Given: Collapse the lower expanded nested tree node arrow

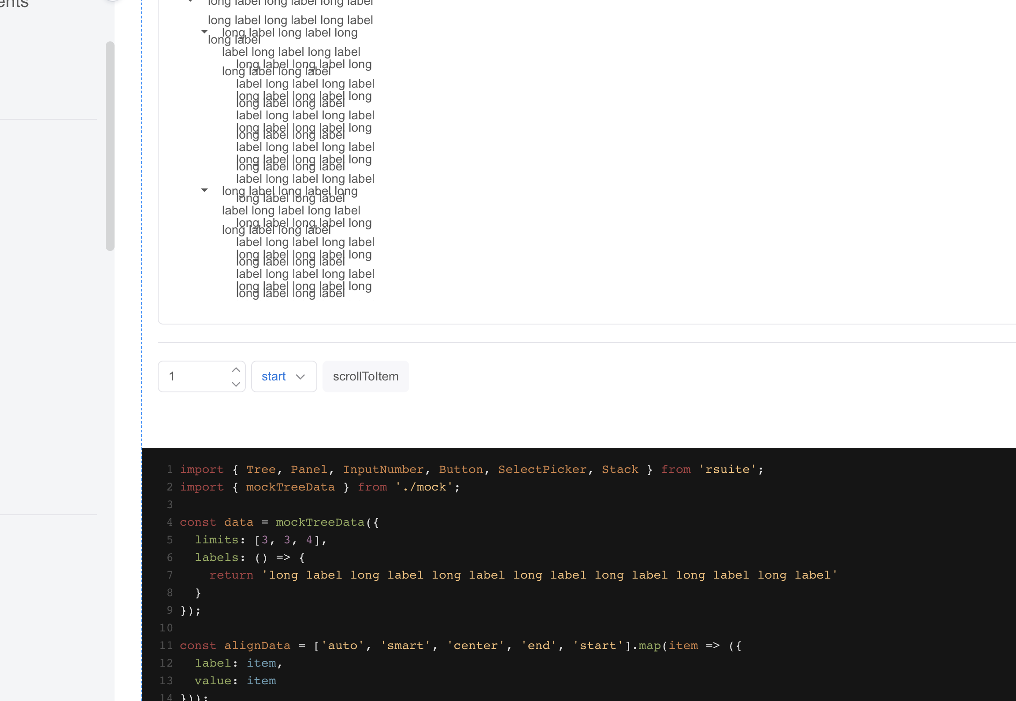Looking at the screenshot, I should pyautogui.click(x=204, y=190).
